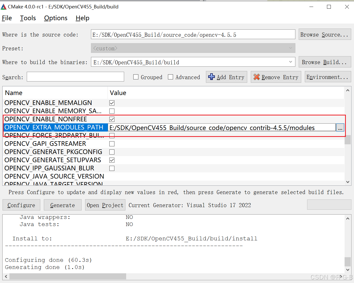Select OPENCV_ENABLE_MEMALIGN row name

pos(48,103)
